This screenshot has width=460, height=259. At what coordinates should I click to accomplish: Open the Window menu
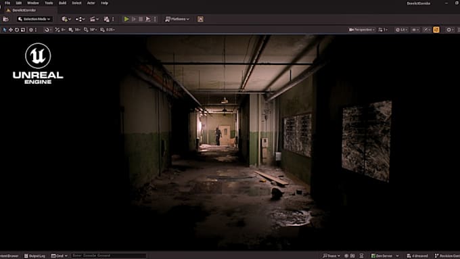pos(33,3)
